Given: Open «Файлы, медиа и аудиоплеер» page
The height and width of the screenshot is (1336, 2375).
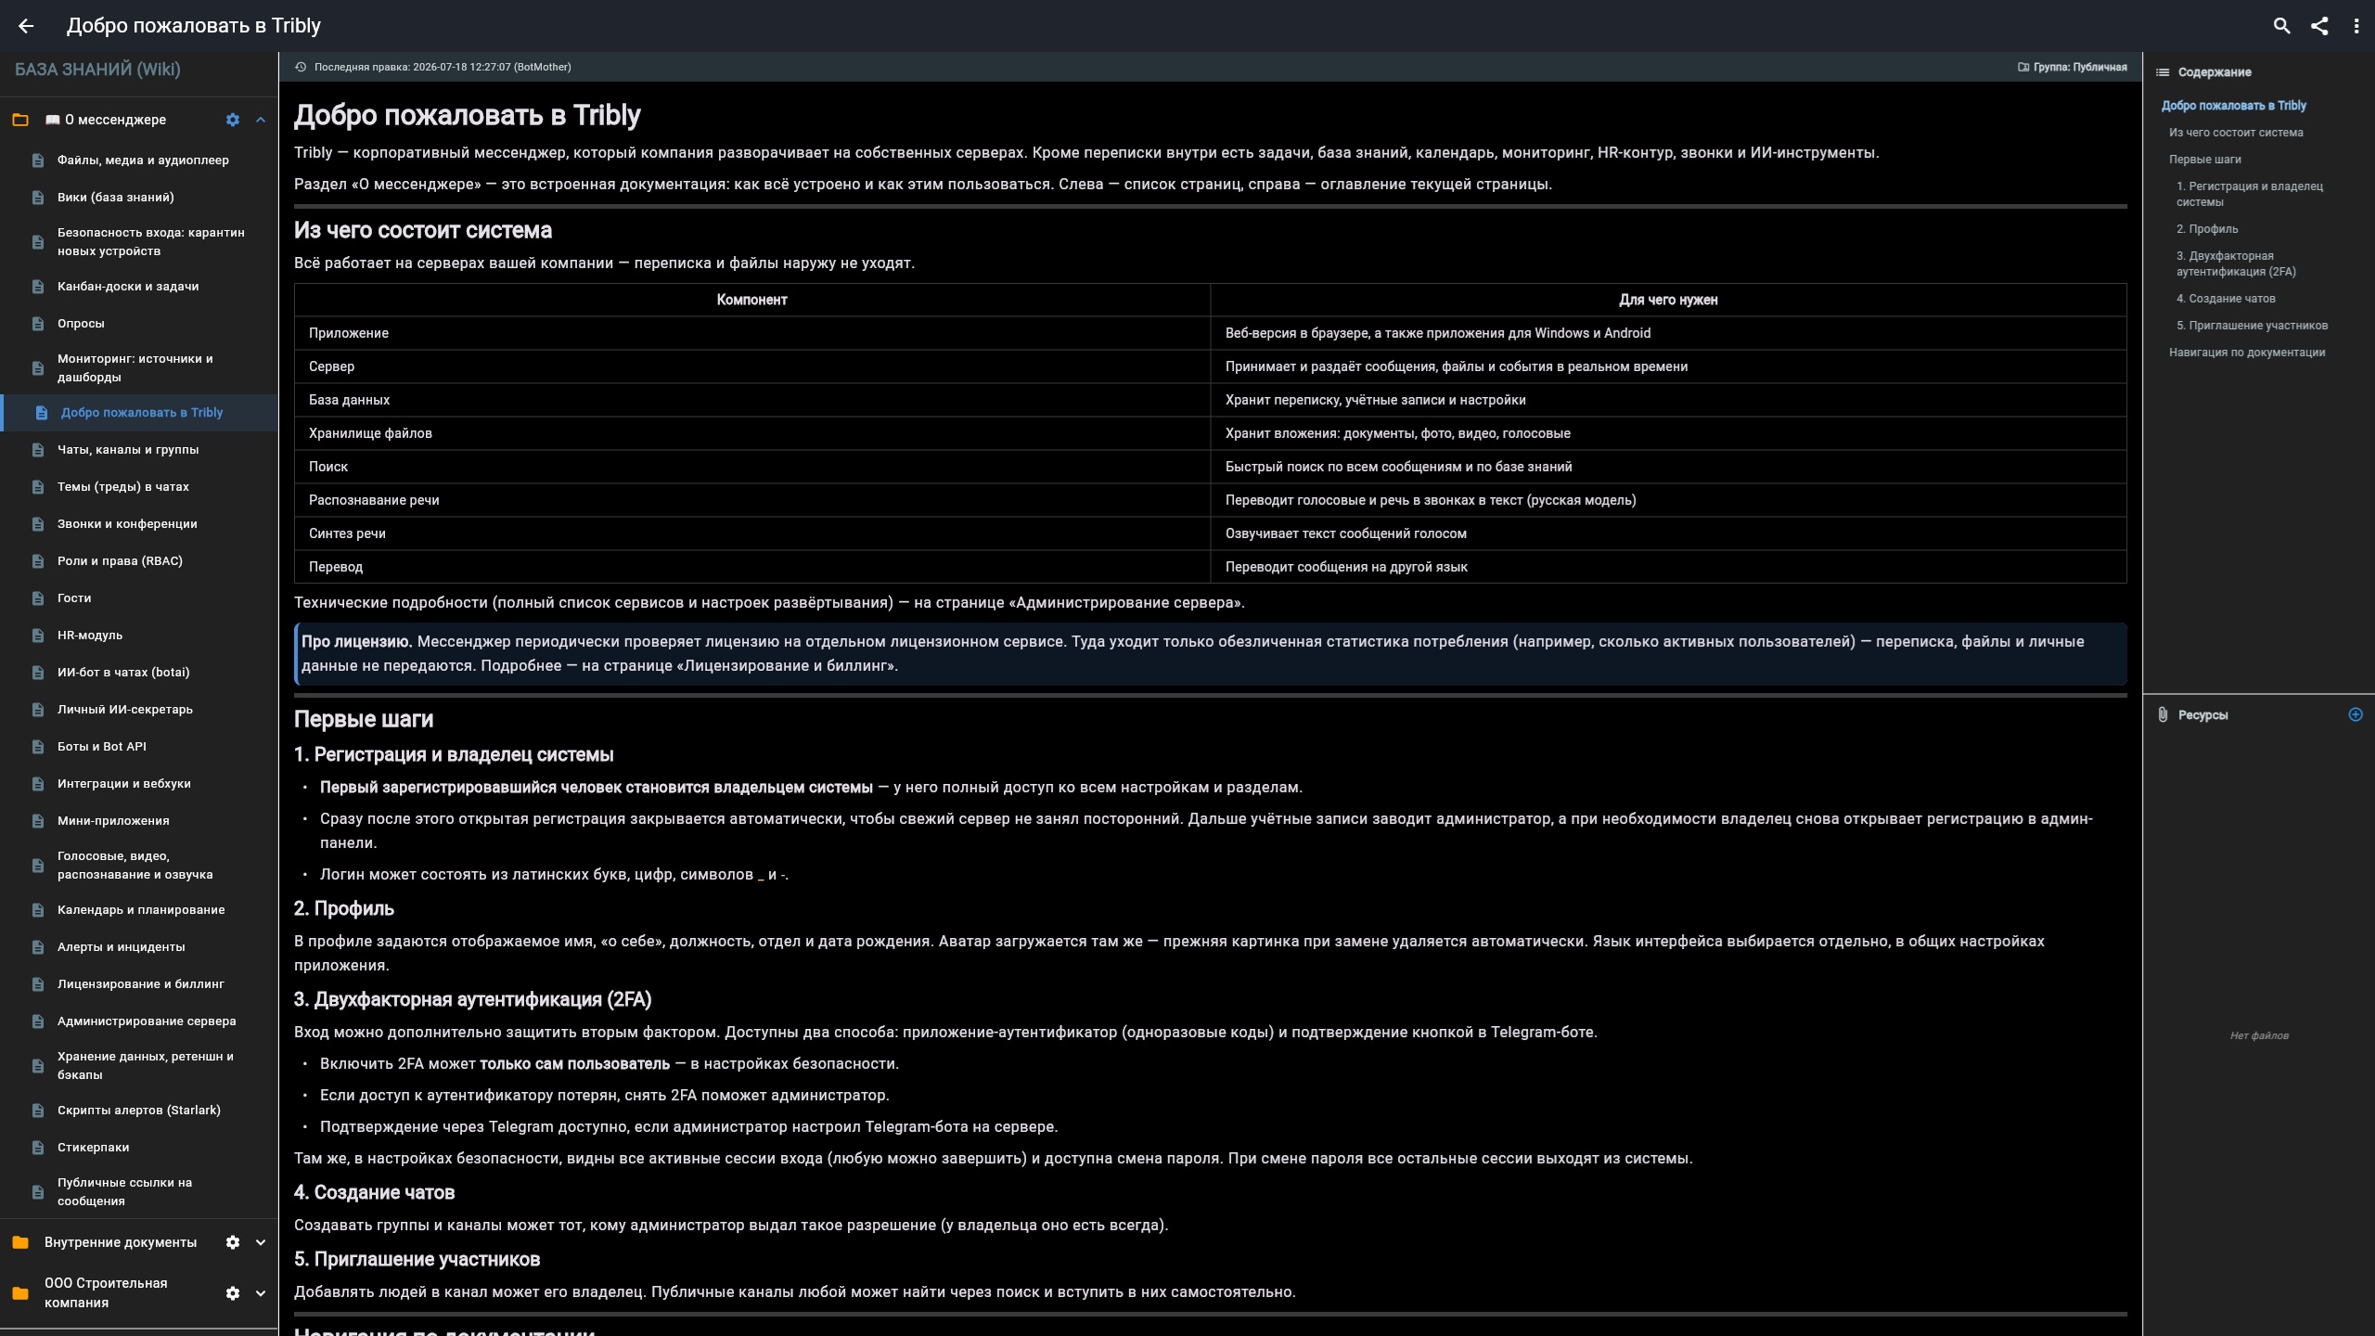Looking at the screenshot, I should point(139,161).
